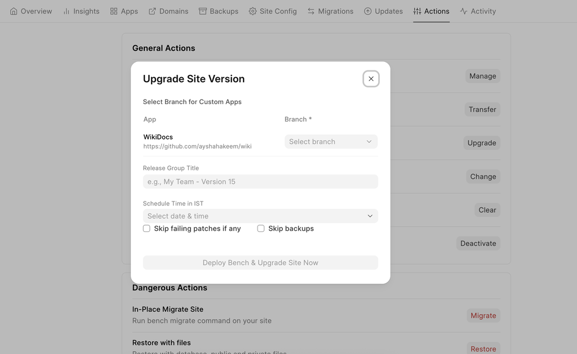The width and height of the screenshot is (577, 354).
Task: Click the Restore button
Action: [483, 348]
